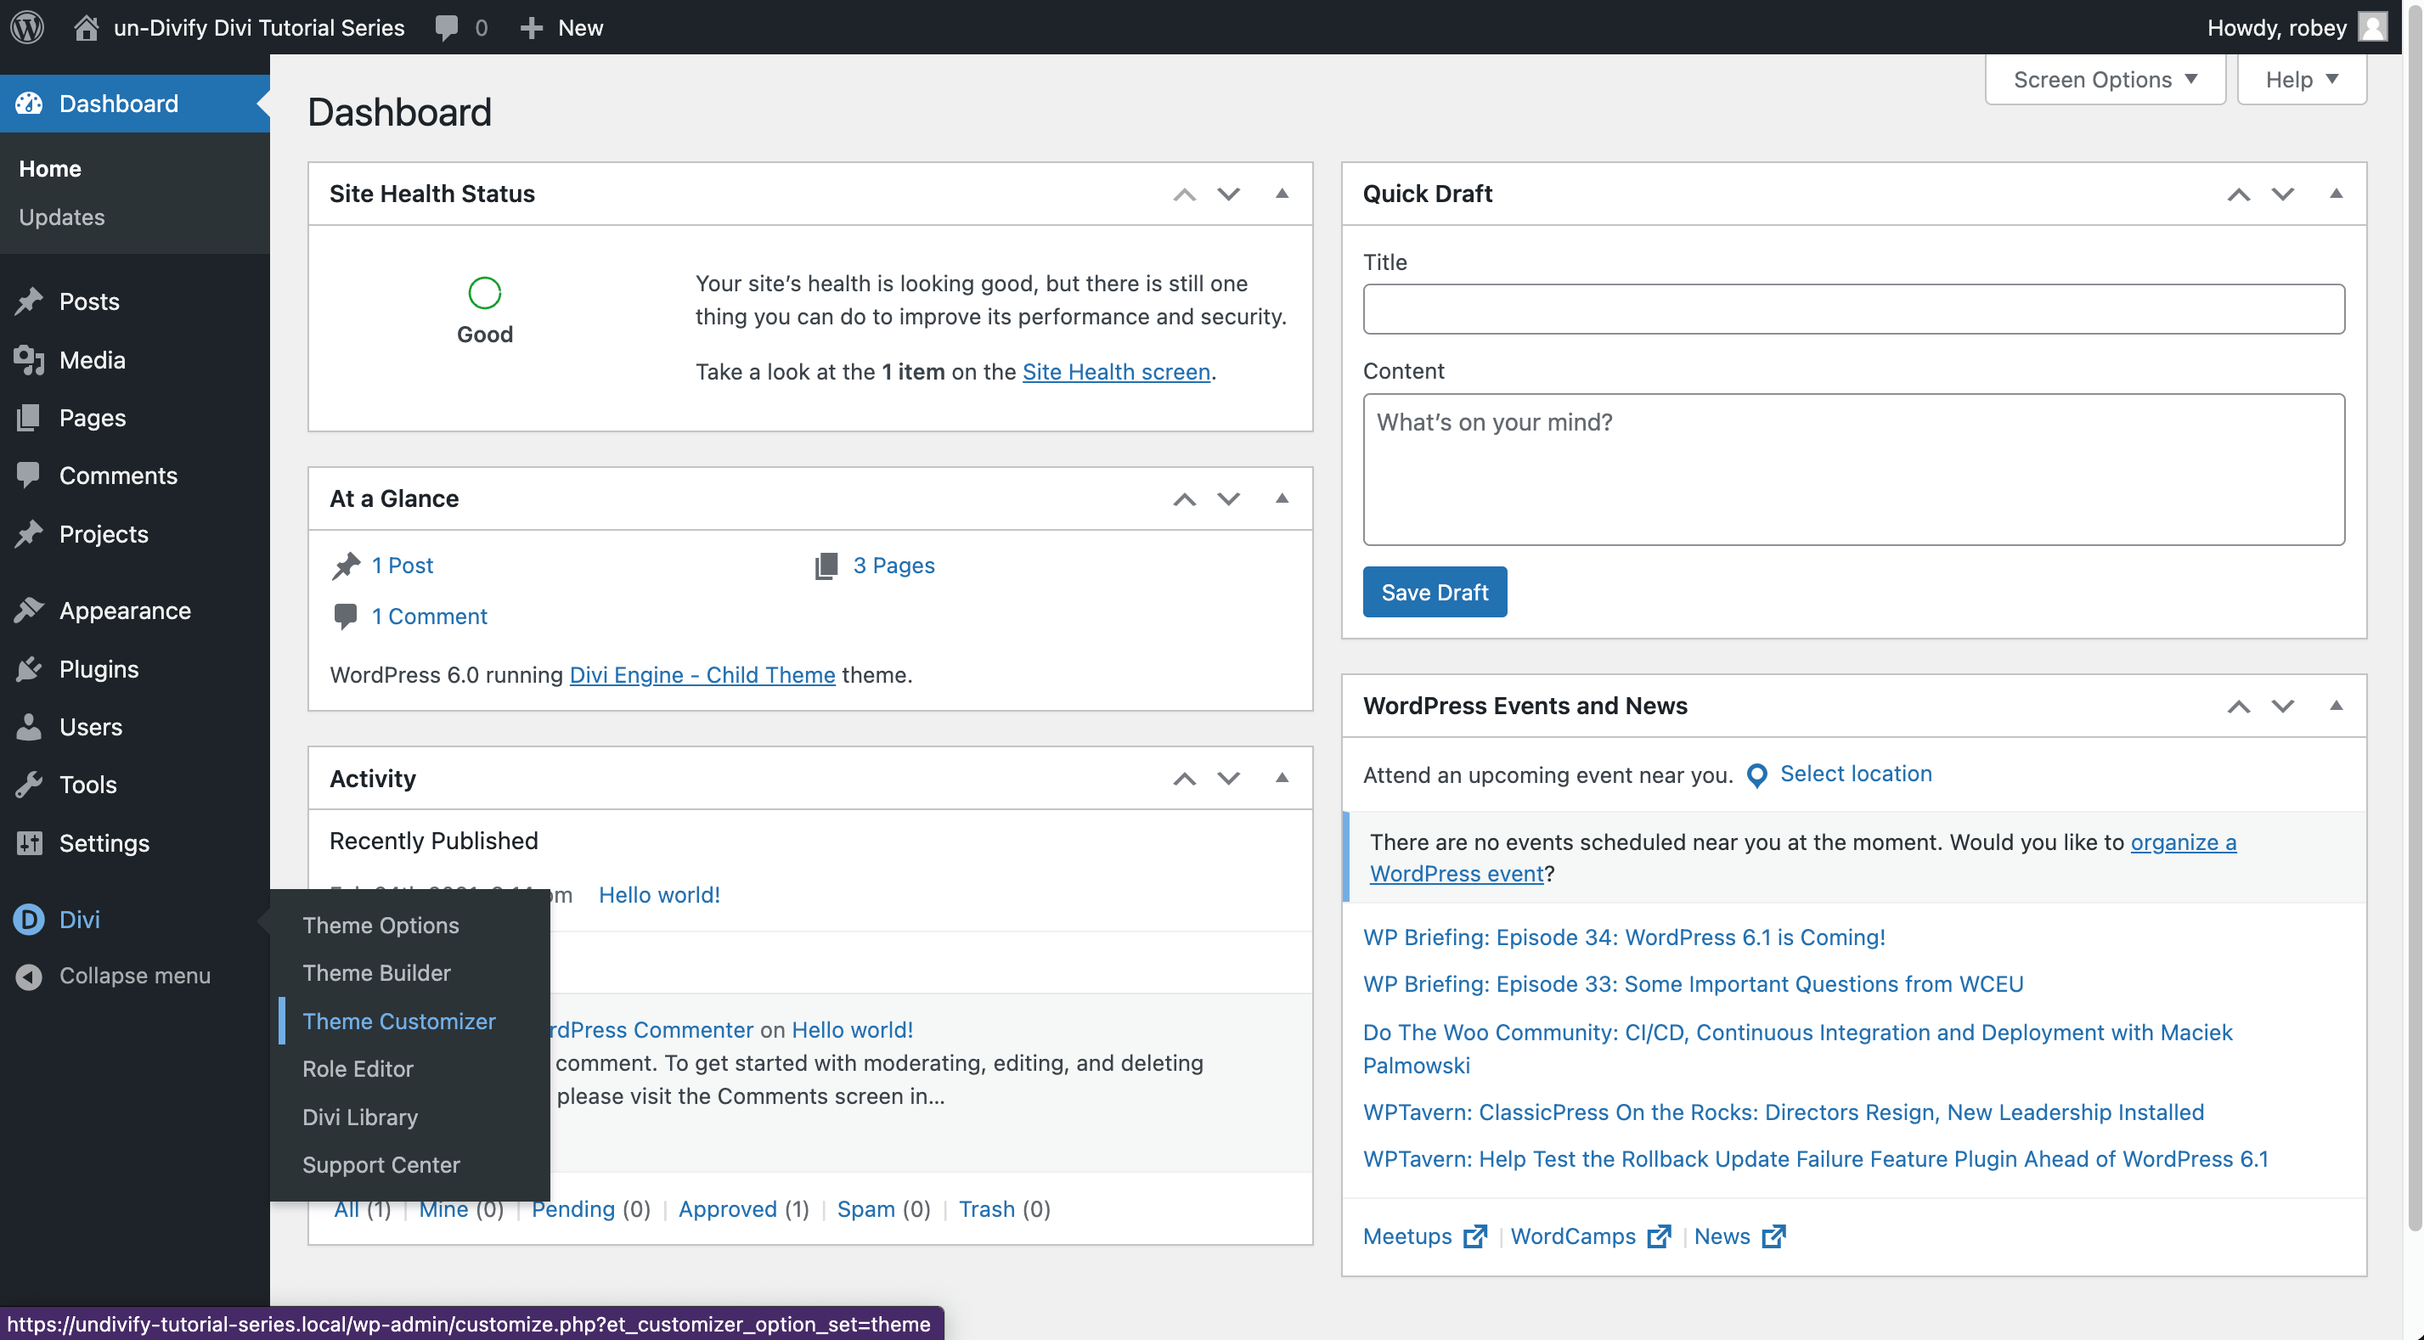Open Role Editor in the Divi submenu

[358, 1069]
